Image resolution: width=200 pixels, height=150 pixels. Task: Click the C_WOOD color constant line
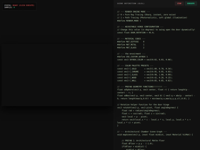[145, 78]
